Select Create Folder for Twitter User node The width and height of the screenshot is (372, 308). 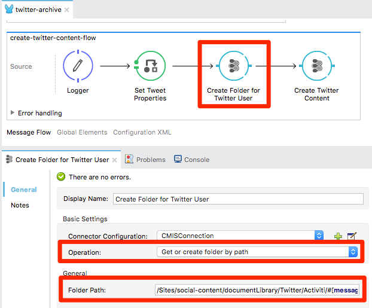pos(234,66)
